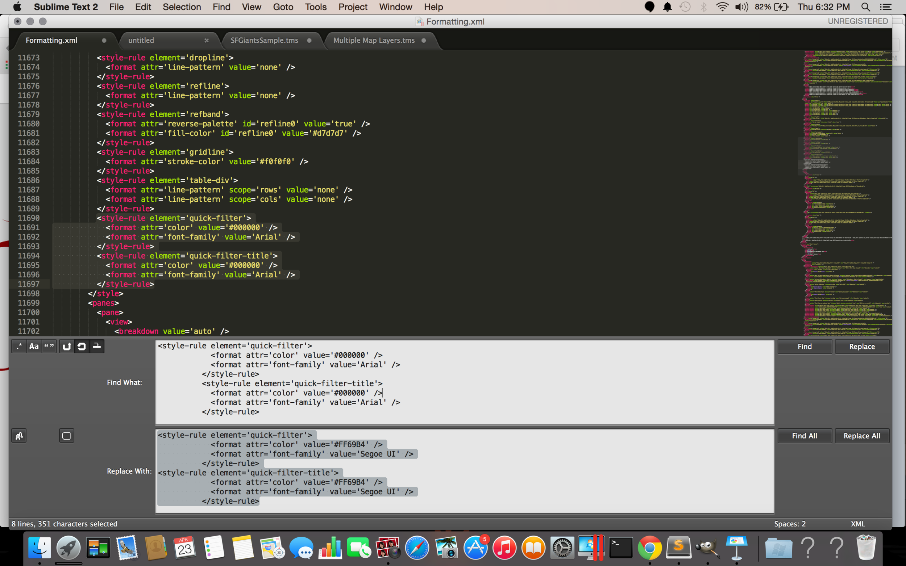
Task: Open App Store from the Dock
Action: (475, 548)
